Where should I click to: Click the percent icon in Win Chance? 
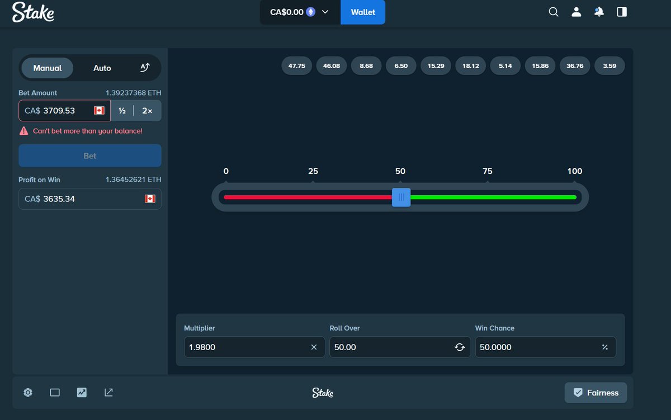click(x=604, y=347)
